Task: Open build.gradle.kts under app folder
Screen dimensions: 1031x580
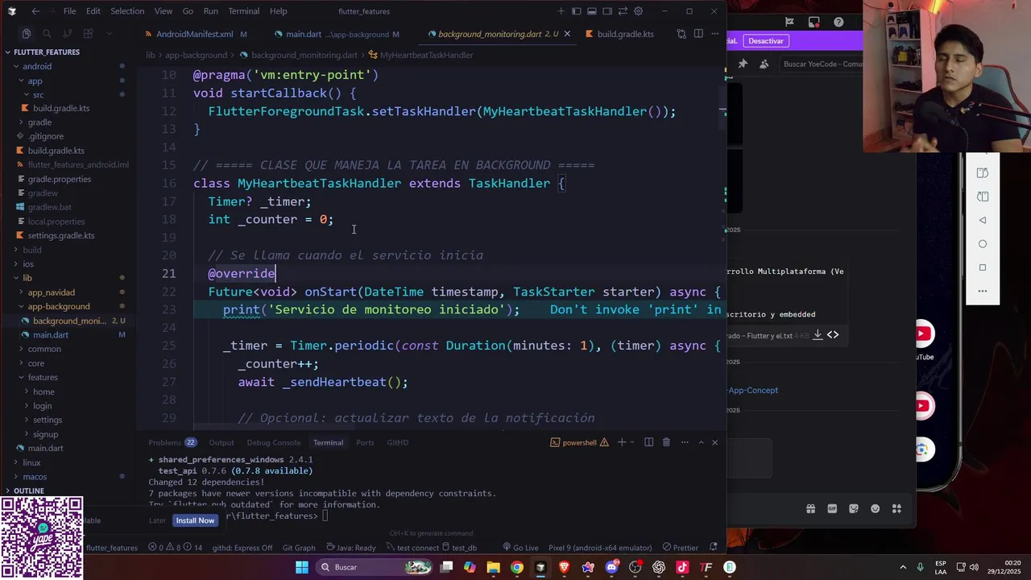Action: [x=61, y=108]
